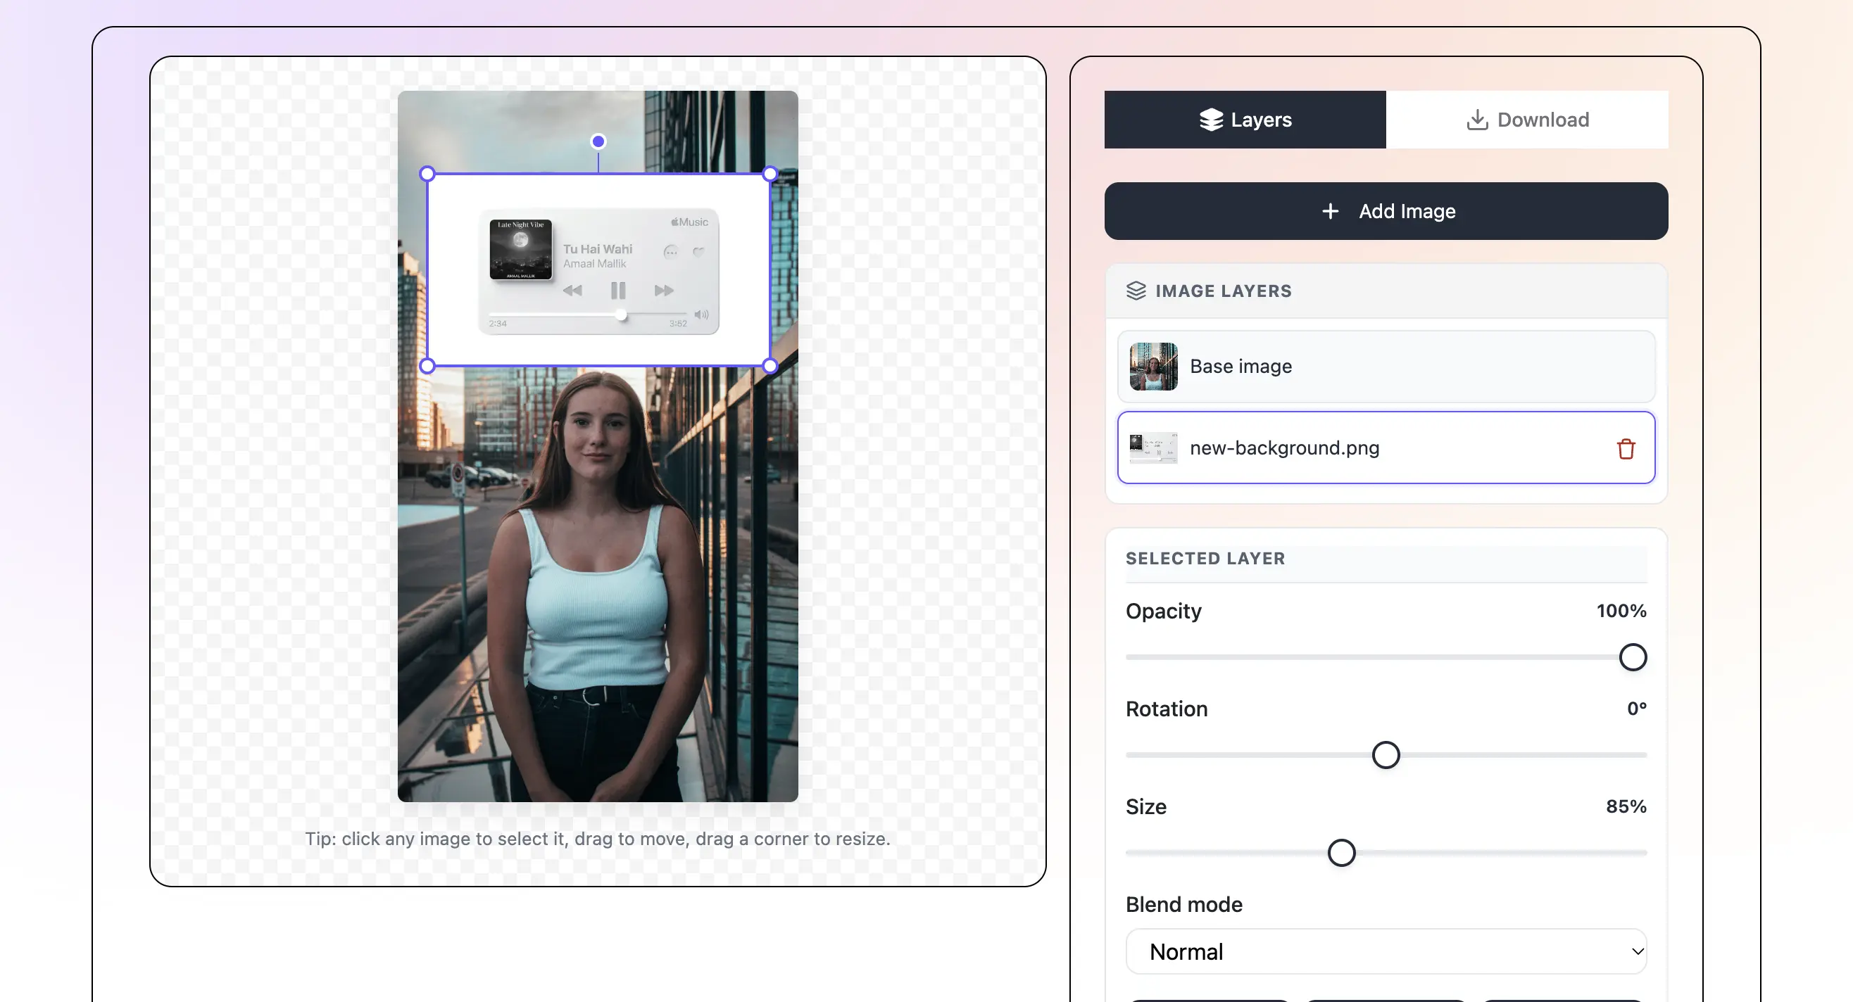Open the Download tab
Viewport: 1853px width, 1002px height.
(x=1527, y=120)
